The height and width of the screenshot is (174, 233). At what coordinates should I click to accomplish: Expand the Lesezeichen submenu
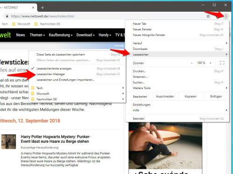177,55
